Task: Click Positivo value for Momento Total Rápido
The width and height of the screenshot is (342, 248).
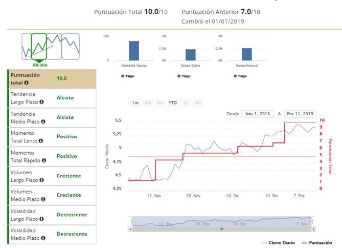Action: pyautogui.click(x=67, y=156)
